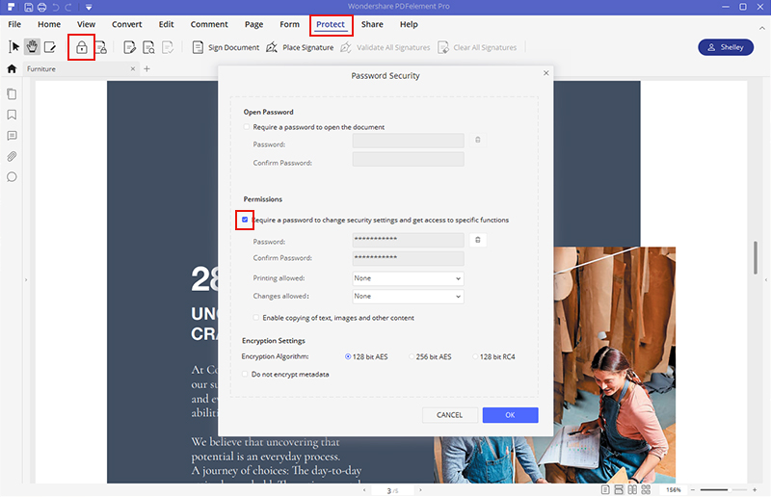This screenshot has height=497, width=771.
Task: Click the permissions Password input field
Action: 408,240
